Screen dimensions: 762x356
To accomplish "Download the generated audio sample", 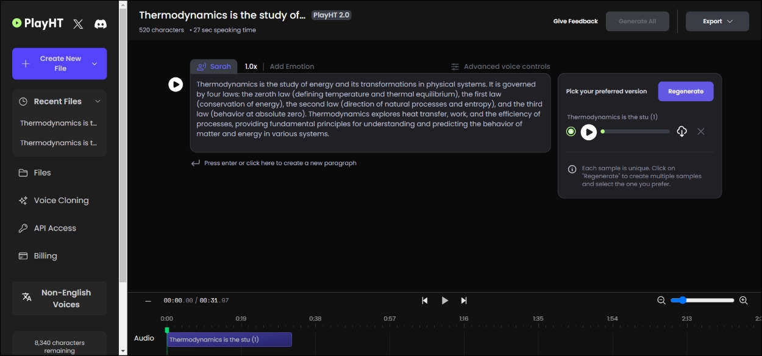I will tap(682, 132).
